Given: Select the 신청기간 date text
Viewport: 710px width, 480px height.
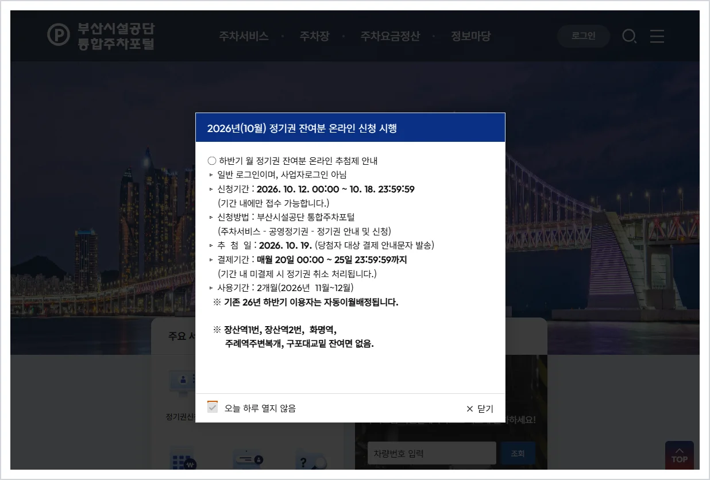Looking at the screenshot, I should (x=335, y=189).
